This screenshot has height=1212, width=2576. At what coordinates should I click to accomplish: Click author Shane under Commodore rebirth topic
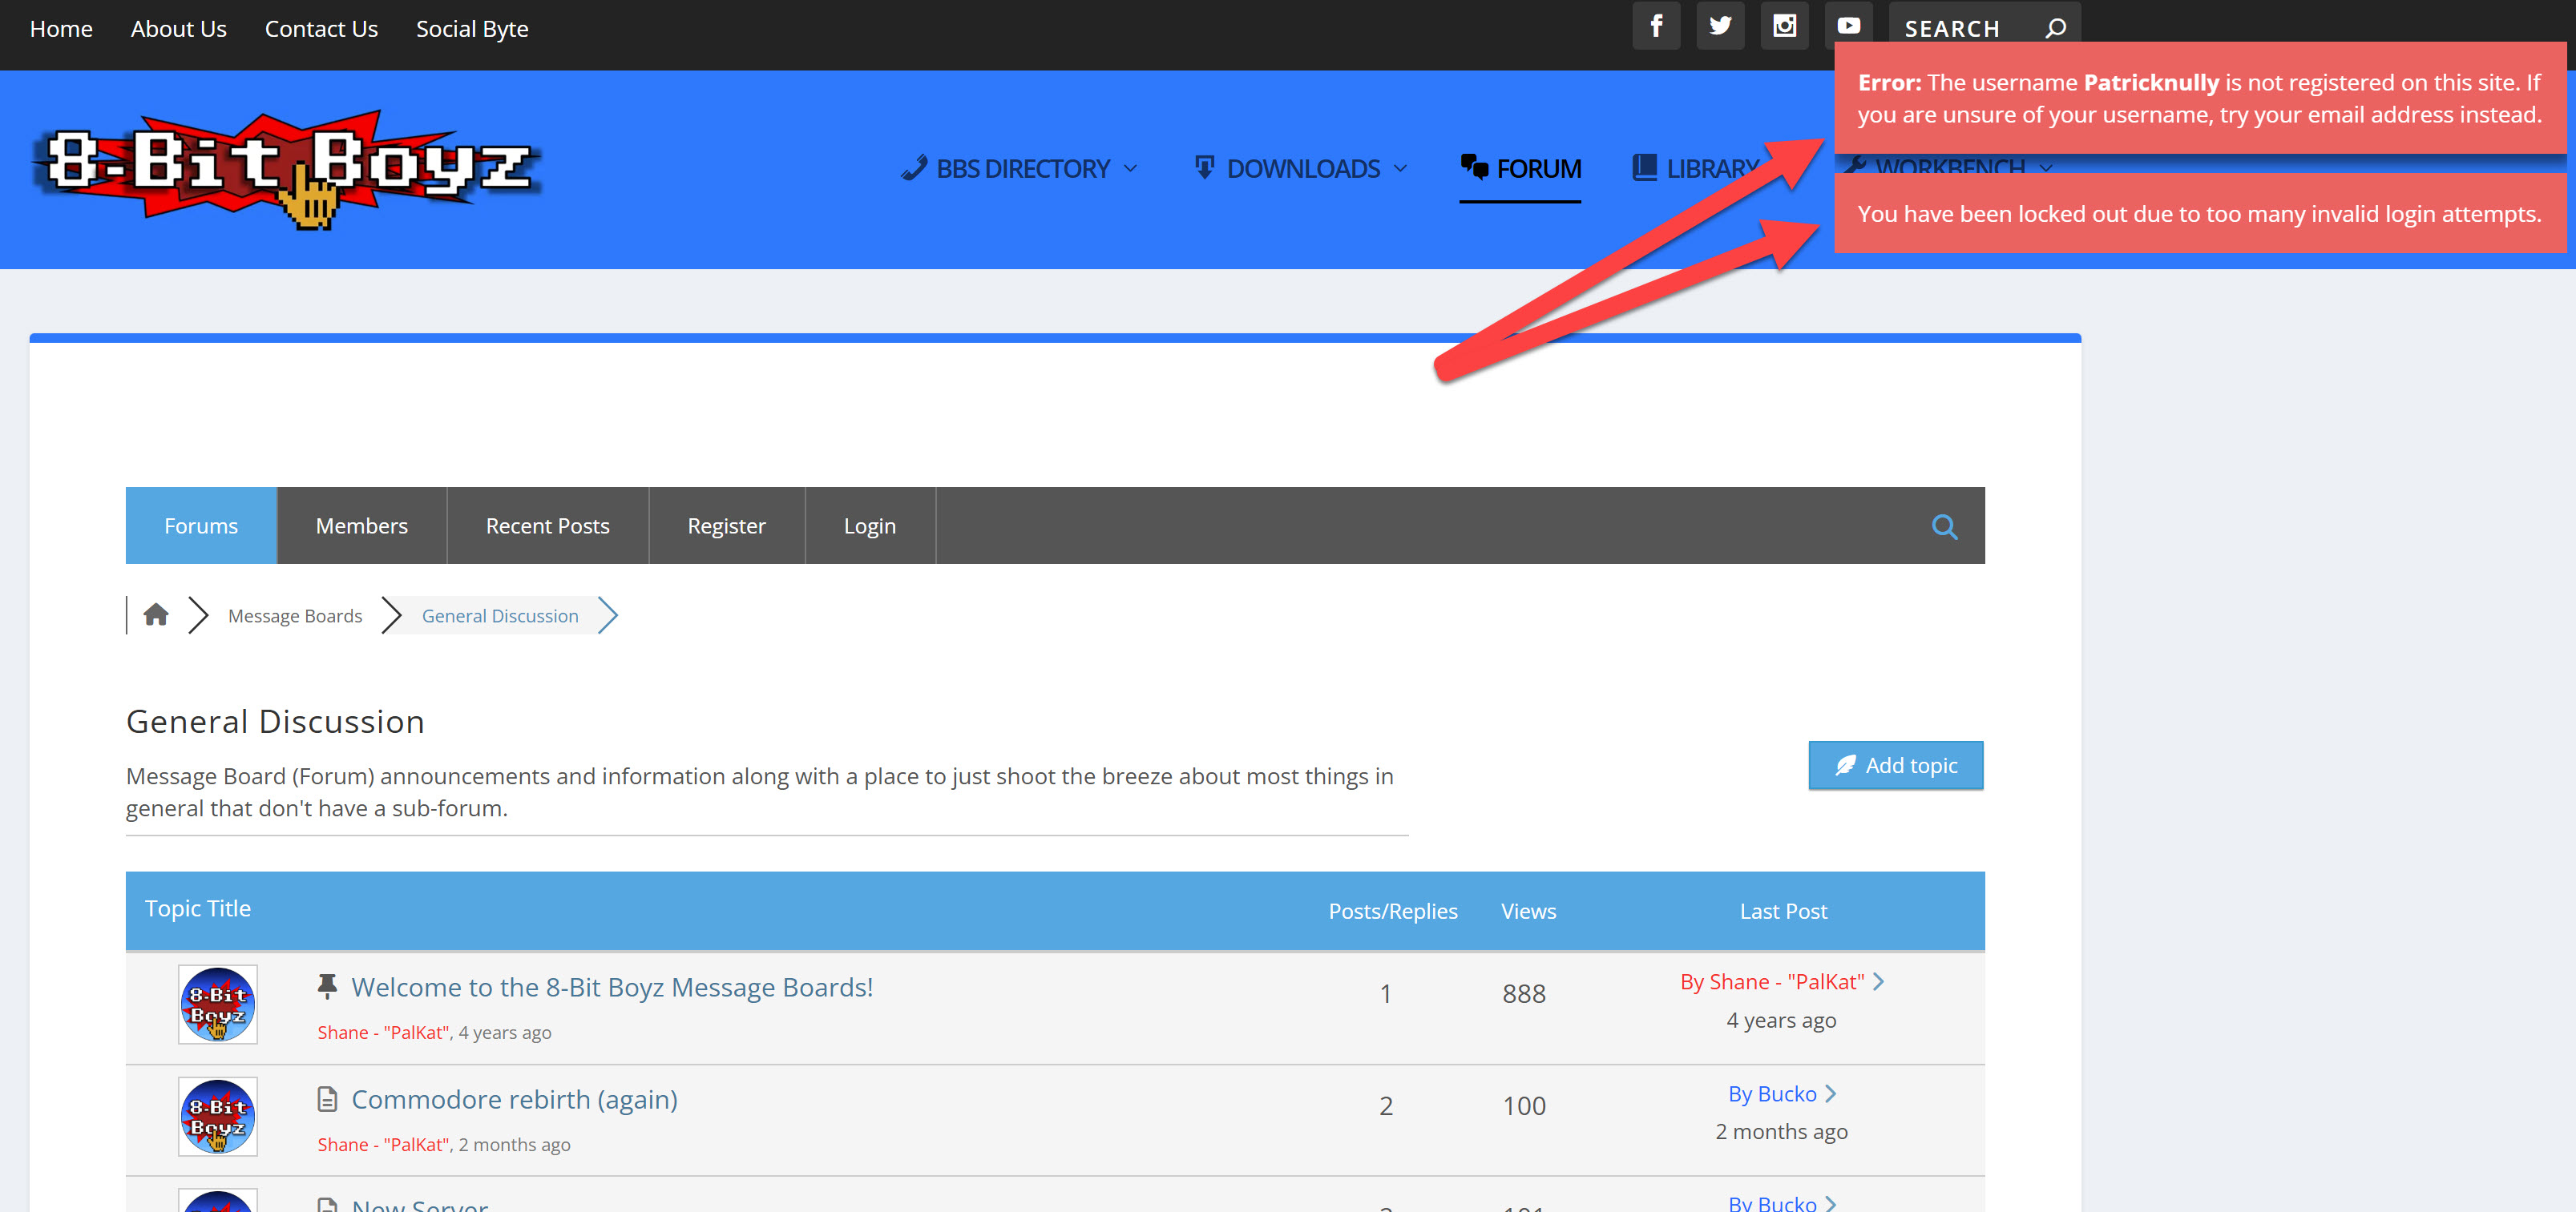(x=383, y=1144)
